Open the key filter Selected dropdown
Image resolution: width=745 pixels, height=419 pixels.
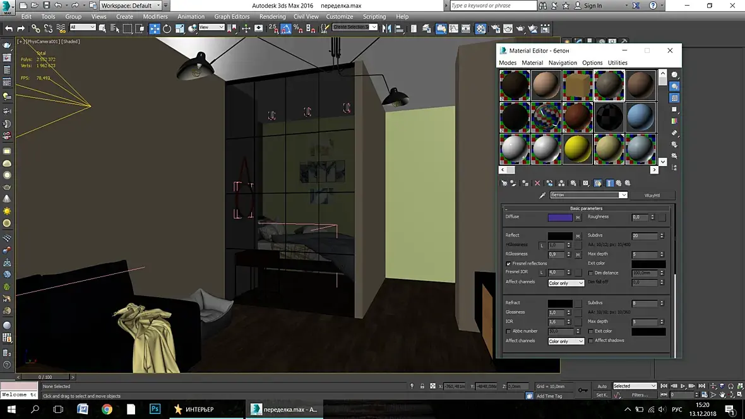point(635,386)
